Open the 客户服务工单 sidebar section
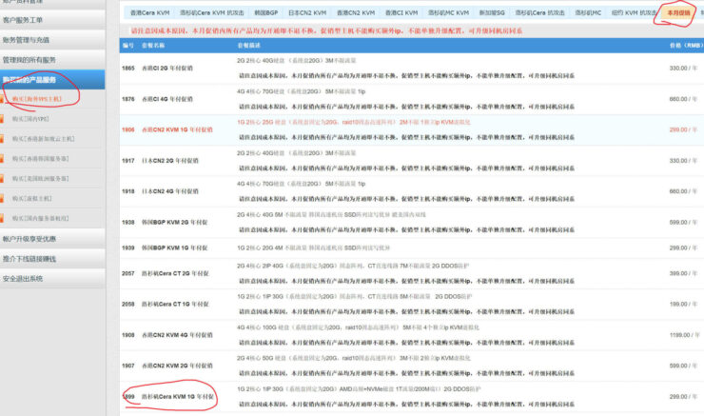The image size is (704, 416). pos(23,20)
